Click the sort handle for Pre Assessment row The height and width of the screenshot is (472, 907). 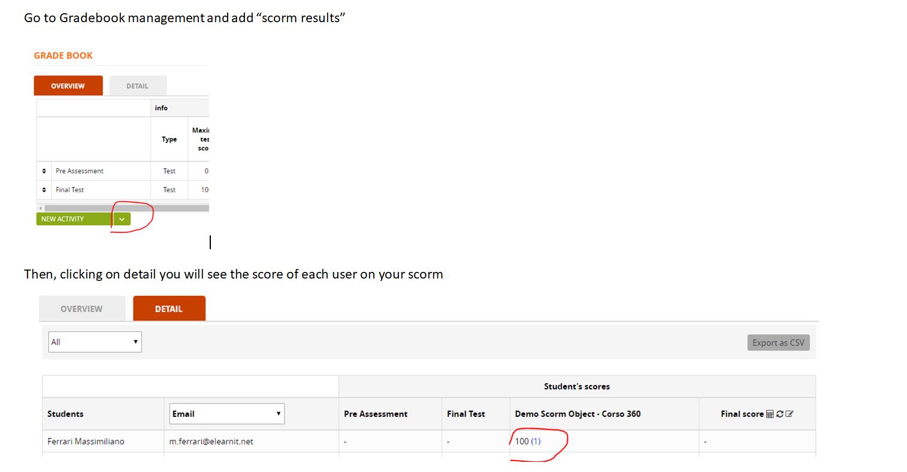44,171
